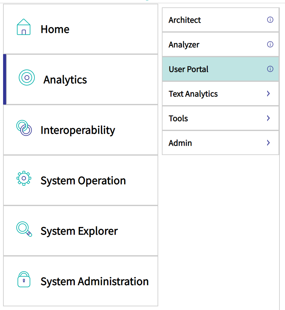Expand the Text Analytics submenu arrow

(x=268, y=93)
